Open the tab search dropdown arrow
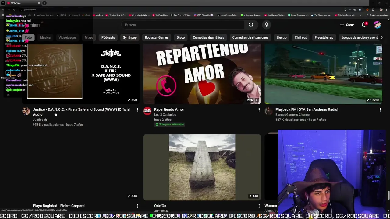This screenshot has width=390, height=219. 3,3
